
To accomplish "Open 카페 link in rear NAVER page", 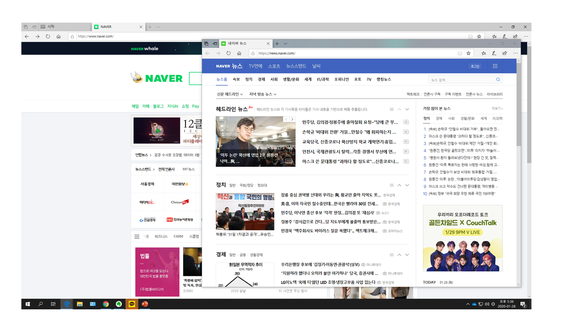I will 145,106.
